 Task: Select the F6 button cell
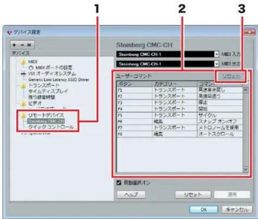pos(135,122)
